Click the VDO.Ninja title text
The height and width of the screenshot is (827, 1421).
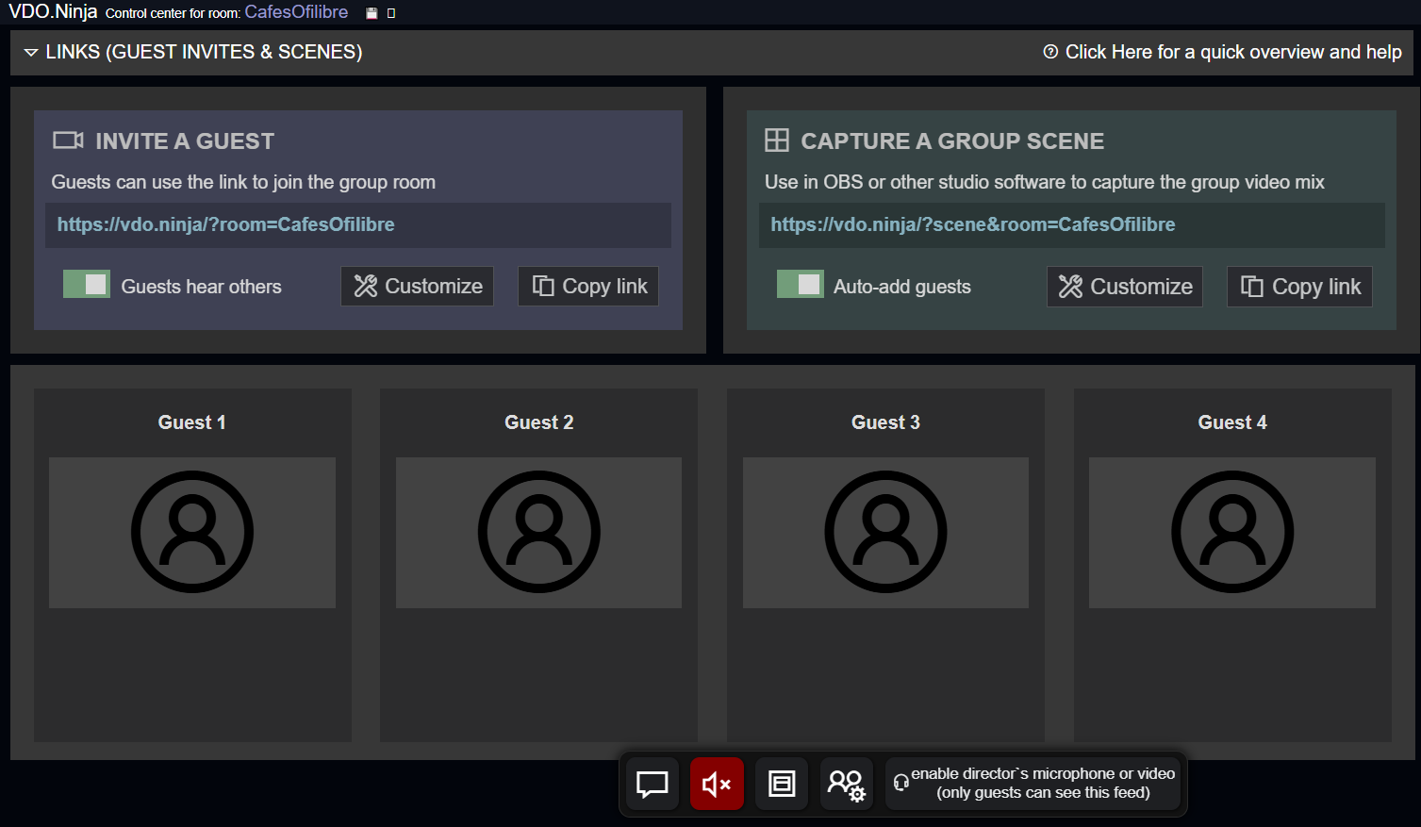(53, 11)
